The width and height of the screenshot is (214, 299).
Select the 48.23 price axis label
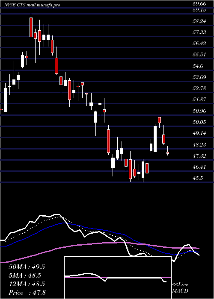pyautogui.click(x=199, y=144)
